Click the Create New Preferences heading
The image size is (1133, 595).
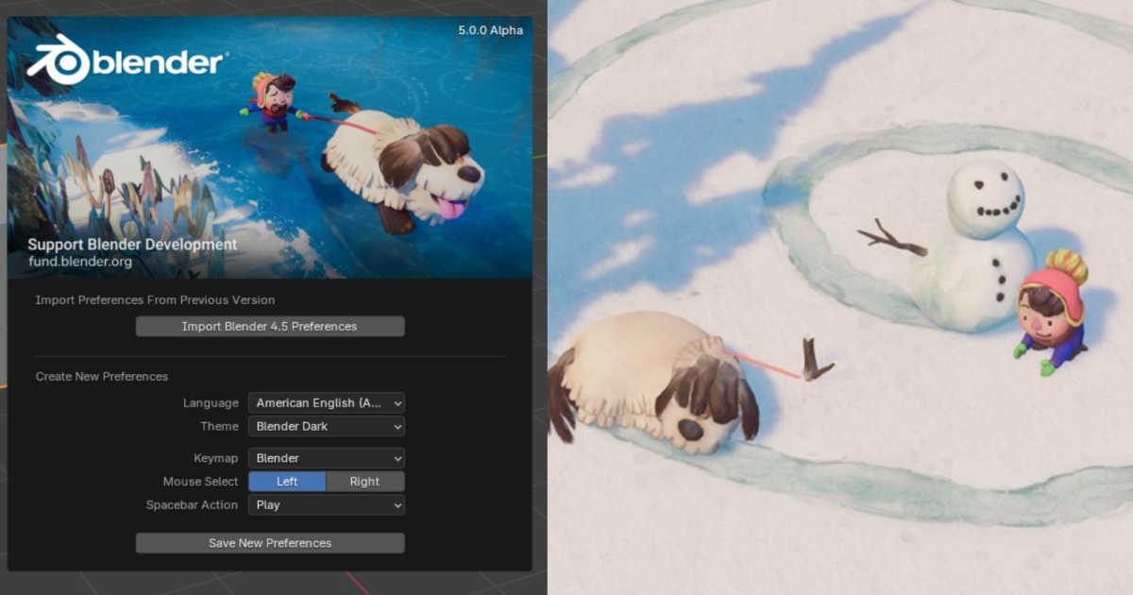[x=102, y=377]
